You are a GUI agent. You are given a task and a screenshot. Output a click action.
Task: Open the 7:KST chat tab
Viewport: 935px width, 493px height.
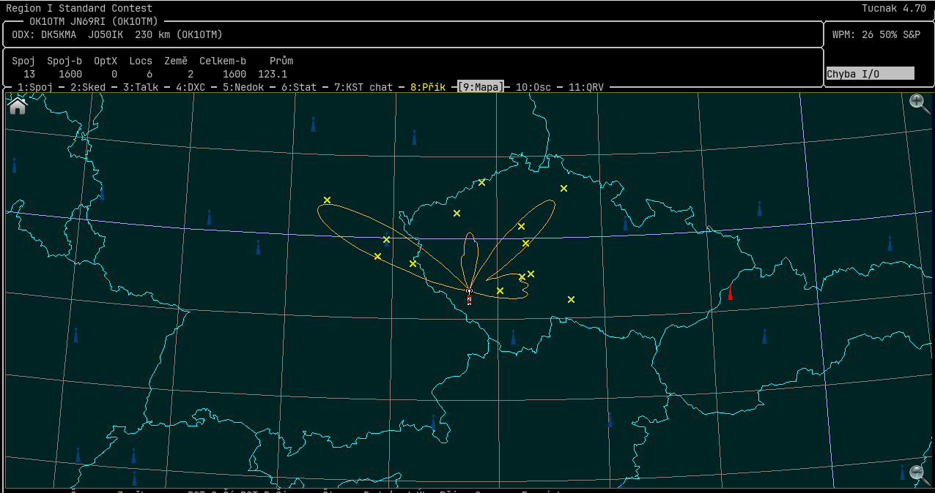pyautogui.click(x=363, y=87)
